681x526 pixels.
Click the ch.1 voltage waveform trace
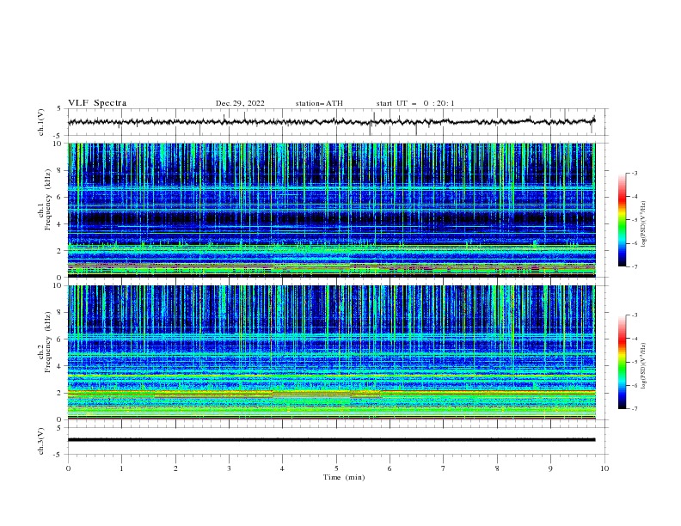(331, 121)
